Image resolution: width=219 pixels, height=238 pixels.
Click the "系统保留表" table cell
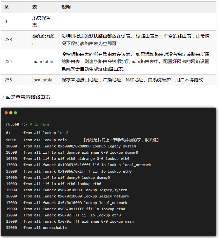click(x=41, y=21)
